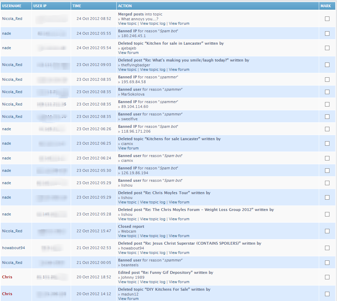
Task: Tick the checkbox for banned IP 180.246.45.1
Action: point(327,33)
